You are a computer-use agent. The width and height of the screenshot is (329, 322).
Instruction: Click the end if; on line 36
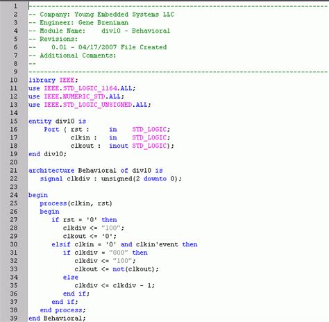tap(76, 294)
